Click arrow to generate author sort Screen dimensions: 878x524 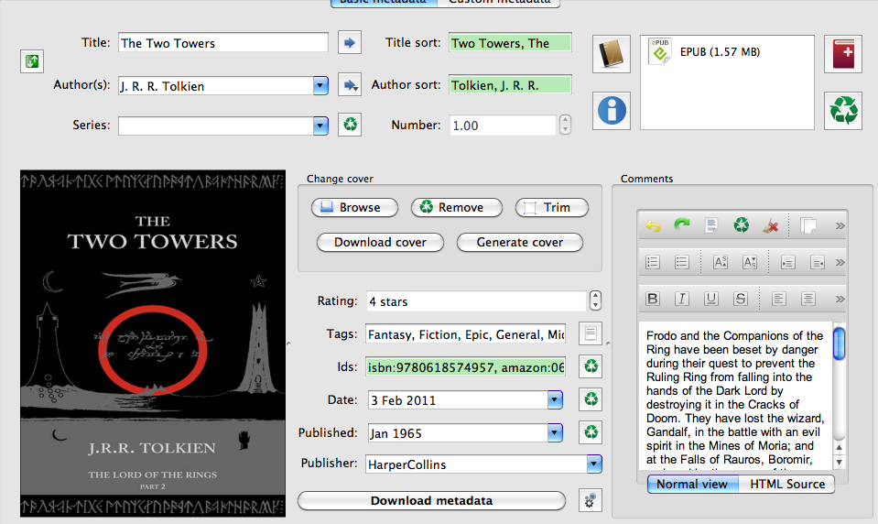click(x=350, y=85)
